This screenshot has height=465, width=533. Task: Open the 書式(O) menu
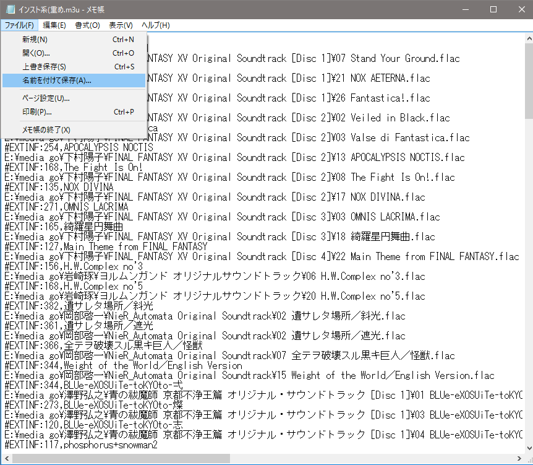click(87, 25)
